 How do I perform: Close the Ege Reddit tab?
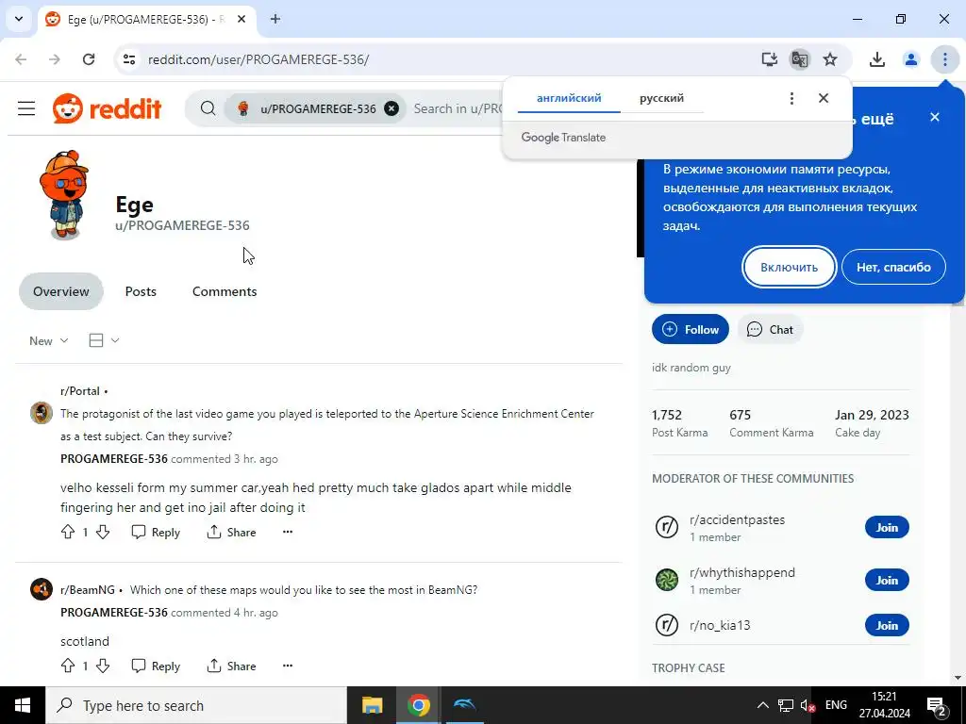241,19
